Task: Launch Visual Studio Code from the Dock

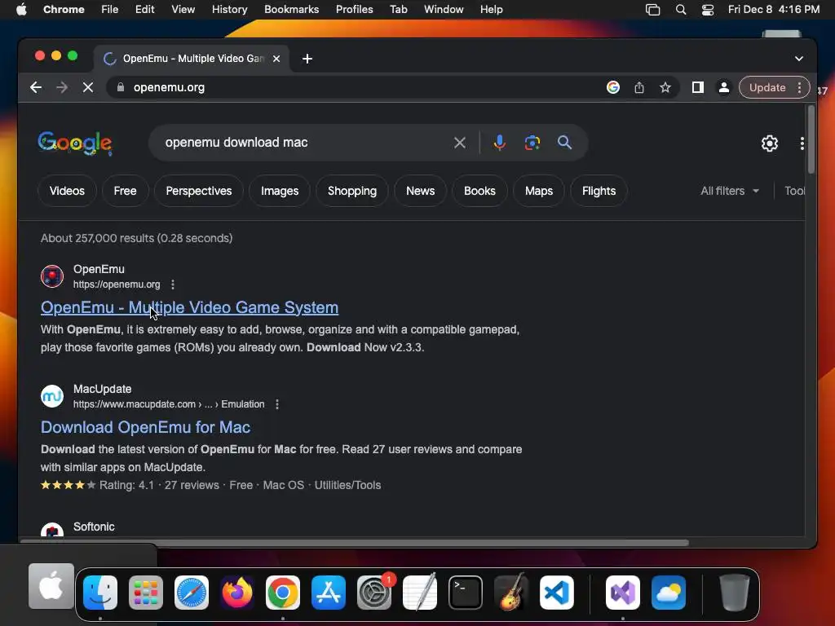Action: [x=557, y=592]
